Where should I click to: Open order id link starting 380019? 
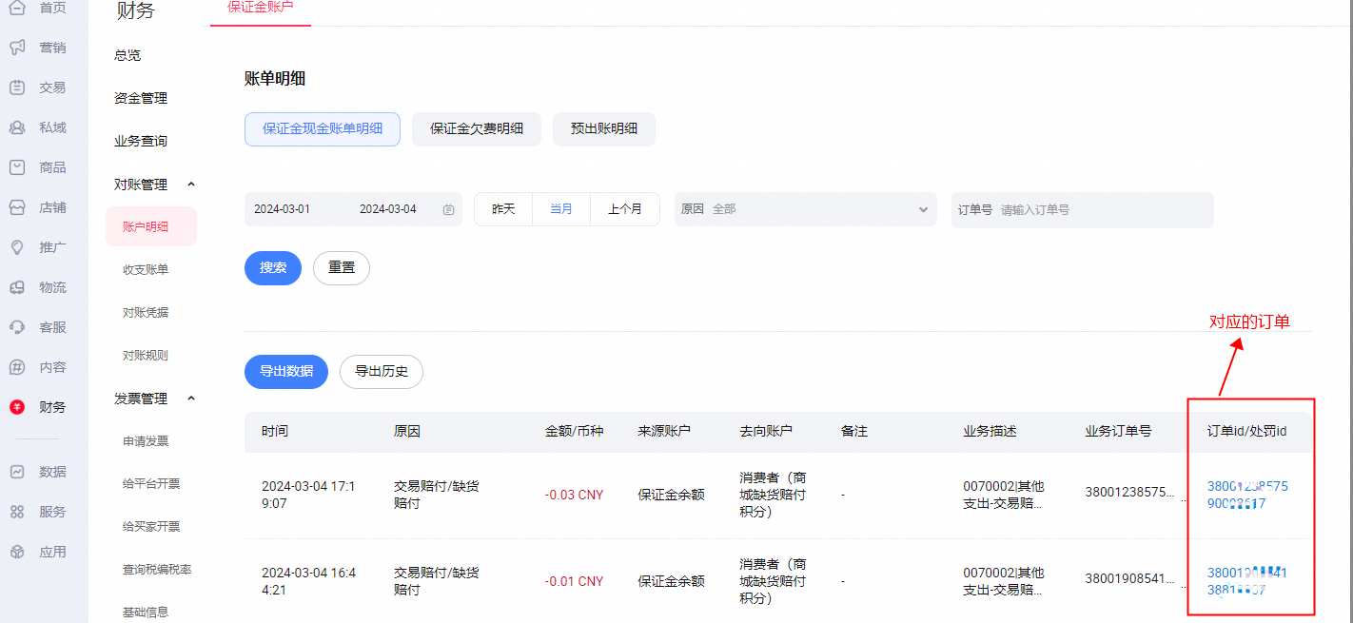click(1247, 581)
